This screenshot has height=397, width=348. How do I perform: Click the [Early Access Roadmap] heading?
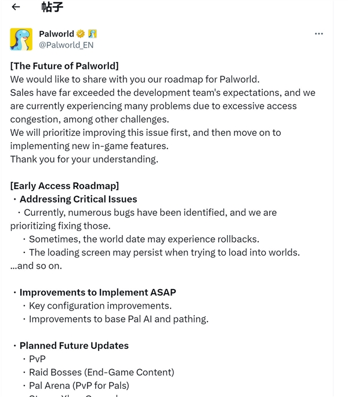64,186
